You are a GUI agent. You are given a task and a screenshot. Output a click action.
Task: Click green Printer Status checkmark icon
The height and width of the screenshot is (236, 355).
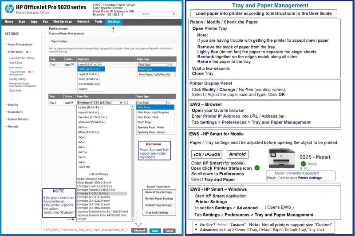257,168
